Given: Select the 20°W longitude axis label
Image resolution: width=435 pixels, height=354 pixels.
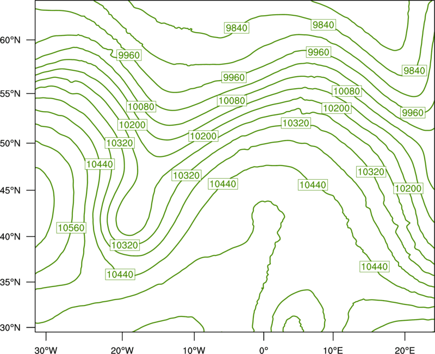Looking at the screenshot, I should coord(122,350).
